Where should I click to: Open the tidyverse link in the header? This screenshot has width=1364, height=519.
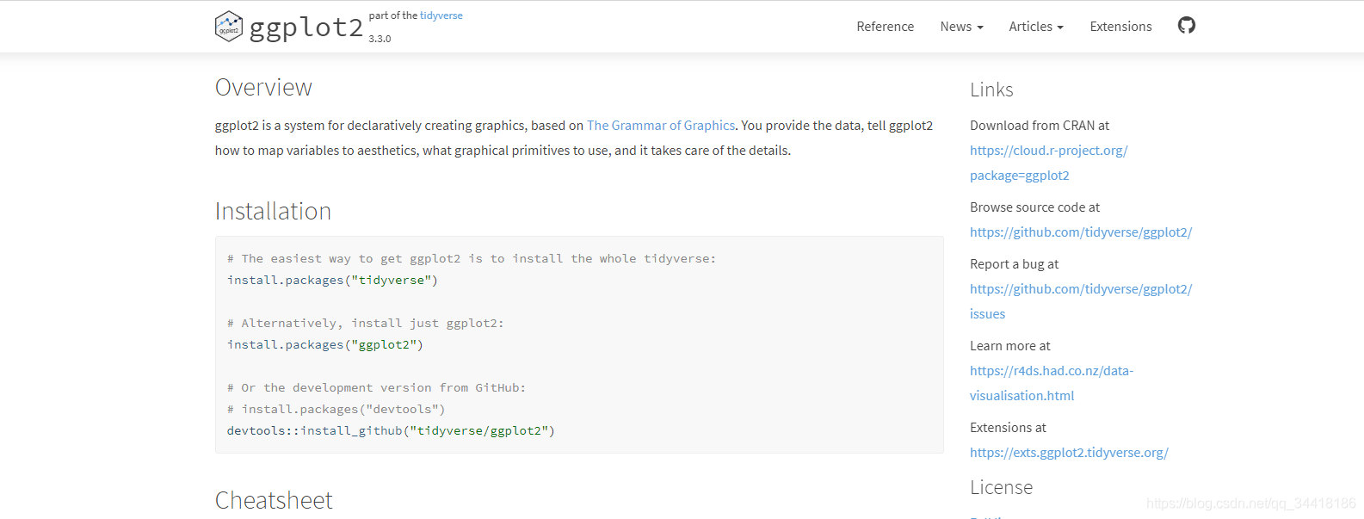pos(441,15)
